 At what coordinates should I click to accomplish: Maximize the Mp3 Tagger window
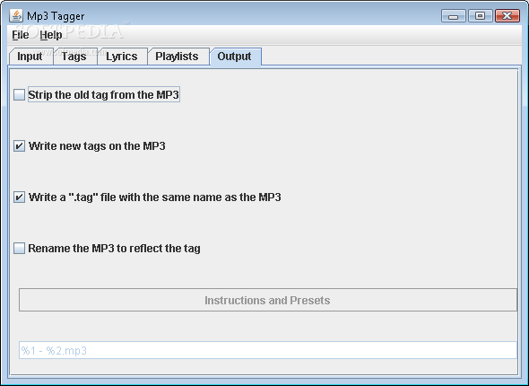(480, 16)
